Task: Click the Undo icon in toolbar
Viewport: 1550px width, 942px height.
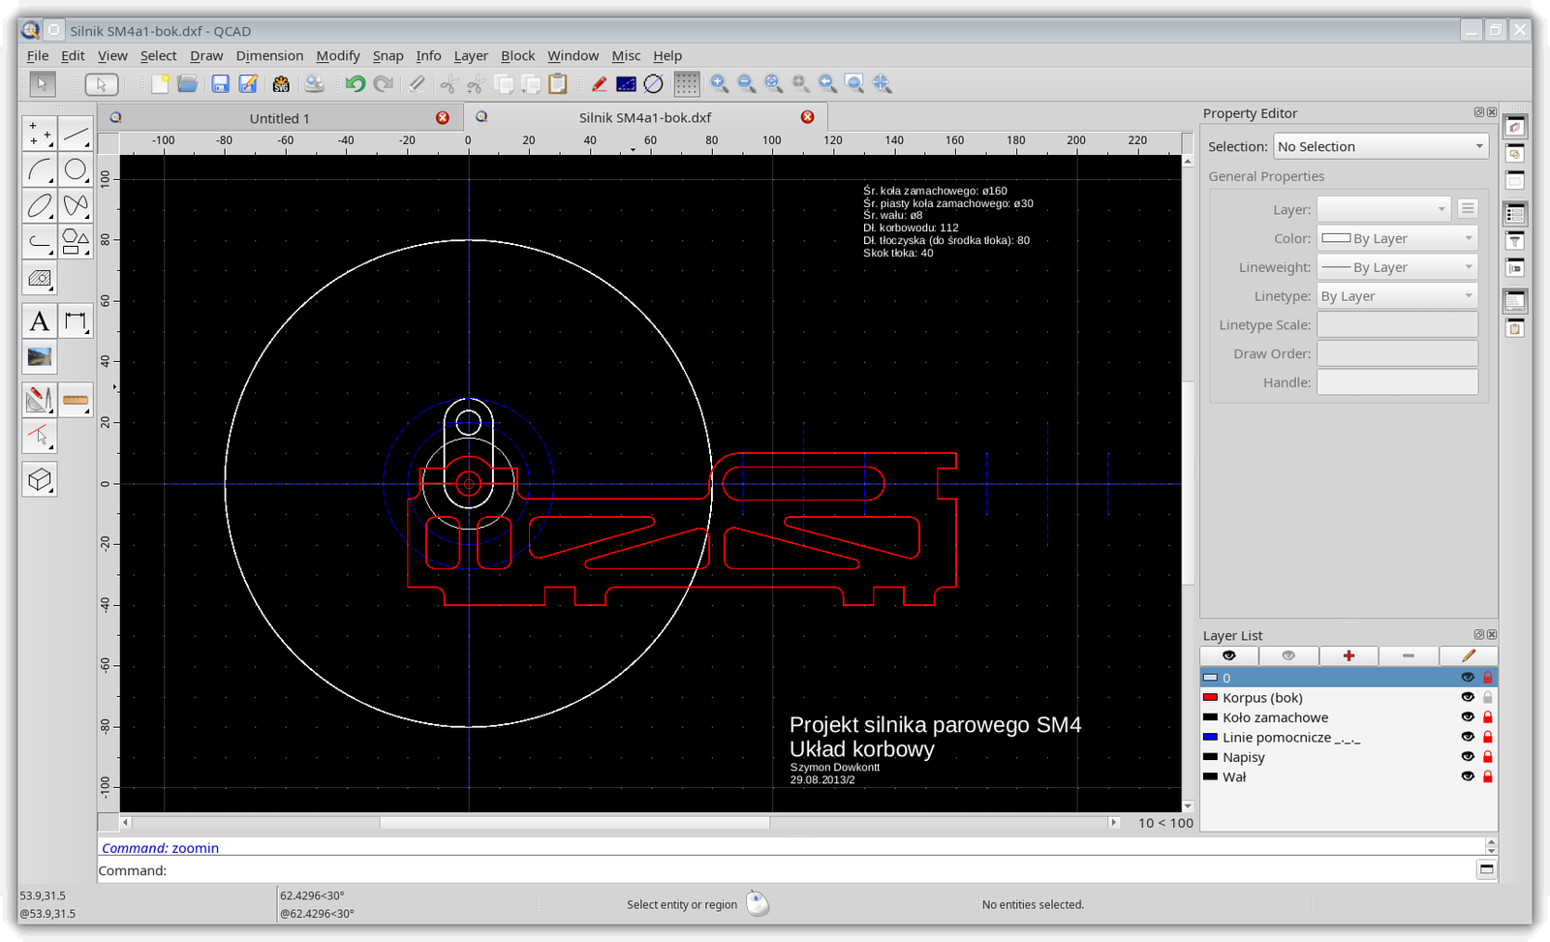Action: 356,84
